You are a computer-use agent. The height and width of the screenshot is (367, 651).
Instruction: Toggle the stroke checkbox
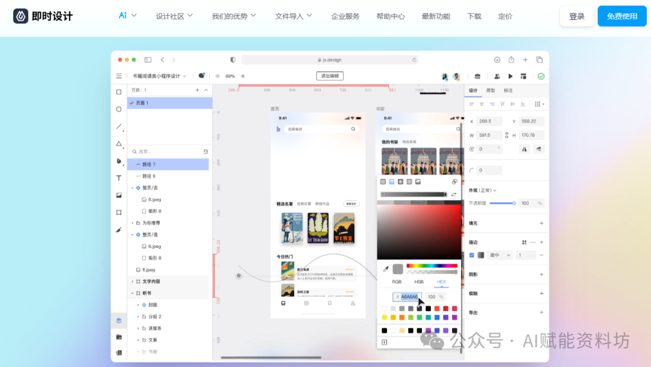point(472,255)
